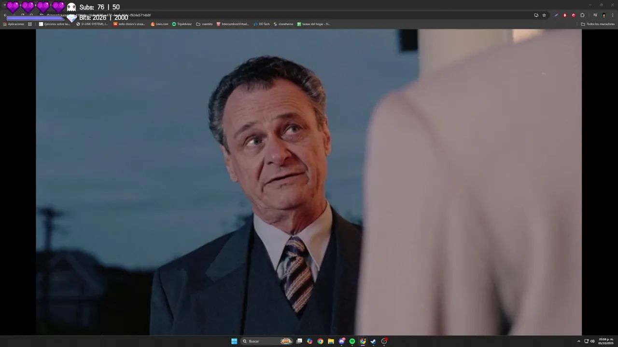618x347 pixels.
Task: Open the Extensions puzzle-piece menu
Action: pos(582,15)
